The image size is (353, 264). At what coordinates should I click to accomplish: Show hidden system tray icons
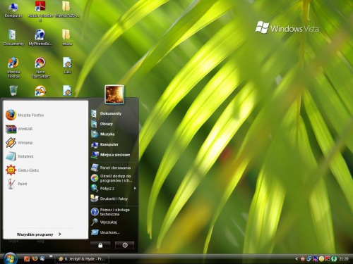pyautogui.click(x=297, y=259)
